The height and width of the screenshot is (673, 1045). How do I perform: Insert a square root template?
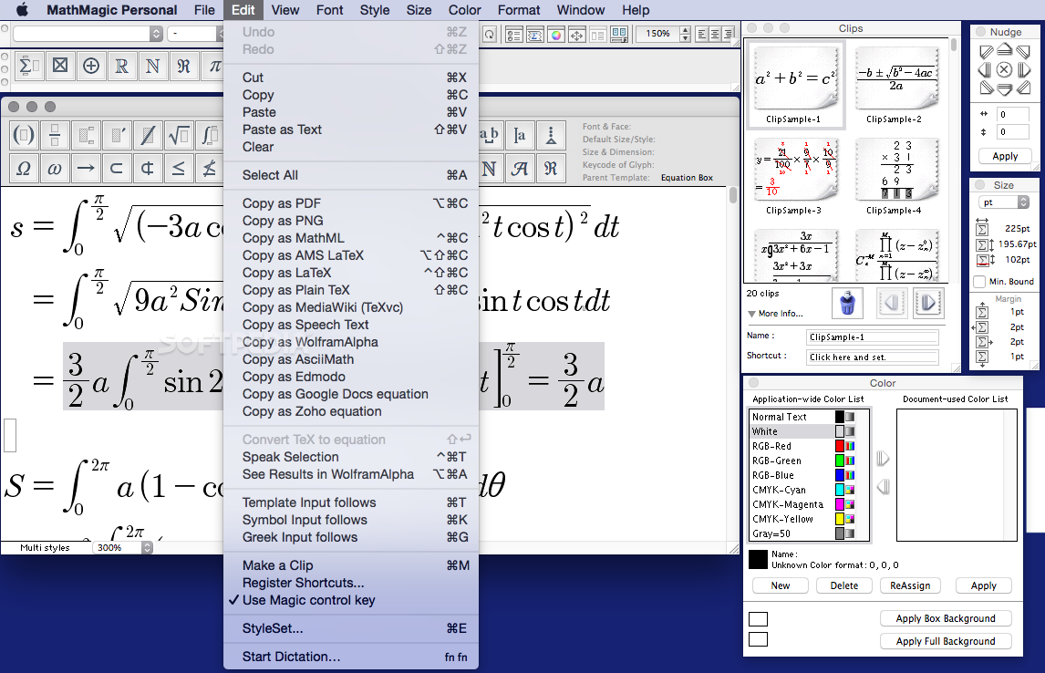179,136
